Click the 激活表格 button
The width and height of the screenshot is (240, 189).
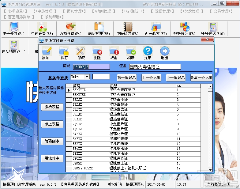coord(52,107)
